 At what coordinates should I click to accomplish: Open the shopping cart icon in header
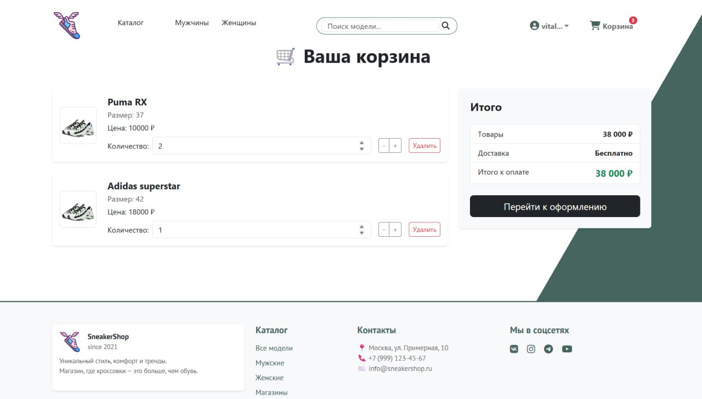pyautogui.click(x=595, y=26)
